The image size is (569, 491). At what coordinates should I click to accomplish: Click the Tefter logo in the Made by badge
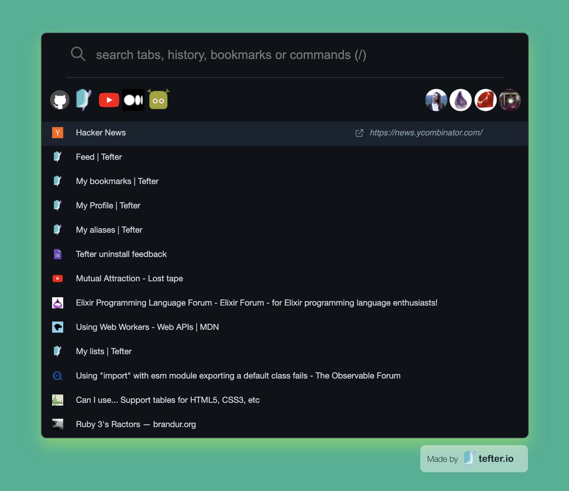click(469, 458)
